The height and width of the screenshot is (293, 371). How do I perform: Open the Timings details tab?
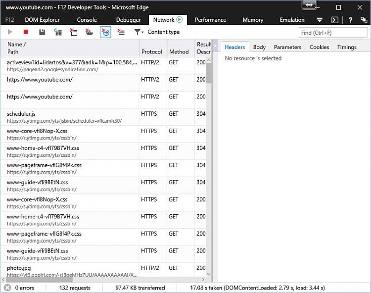coord(347,47)
